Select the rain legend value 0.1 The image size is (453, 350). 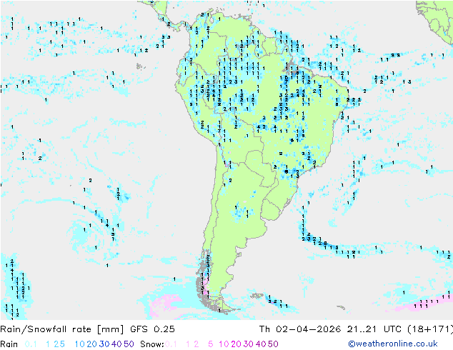pos(31,344)
